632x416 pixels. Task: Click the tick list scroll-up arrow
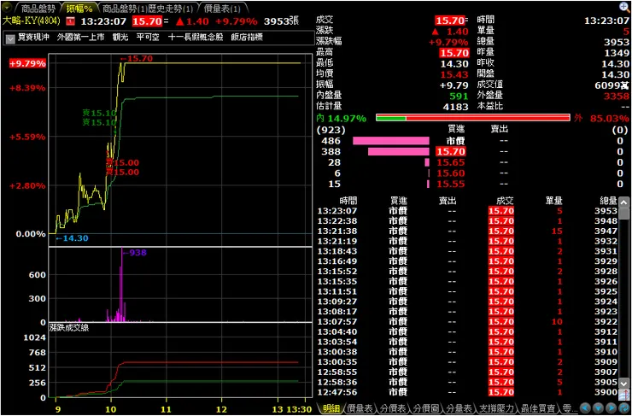tap(624, 202)
